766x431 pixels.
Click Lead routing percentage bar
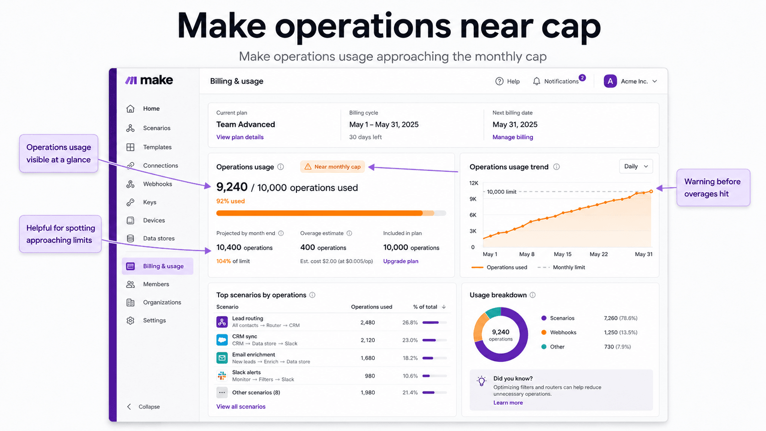point(434,322)
